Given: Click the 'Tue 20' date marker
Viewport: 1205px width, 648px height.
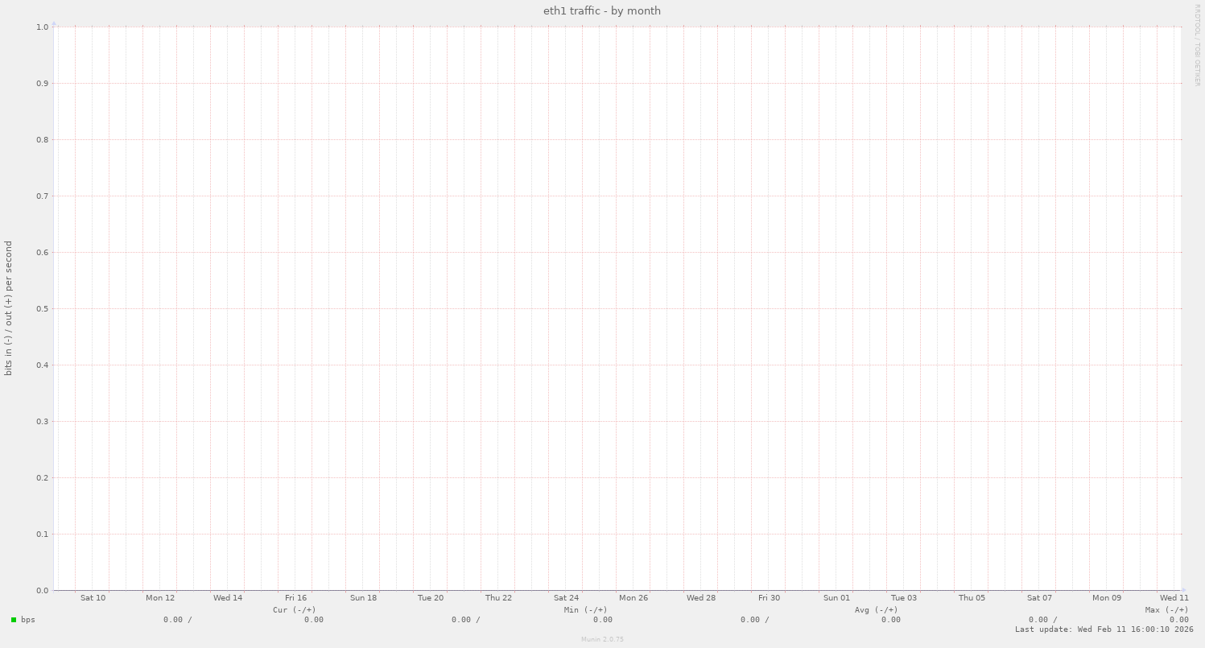Looking at the screenshot, I should point(431,597).
